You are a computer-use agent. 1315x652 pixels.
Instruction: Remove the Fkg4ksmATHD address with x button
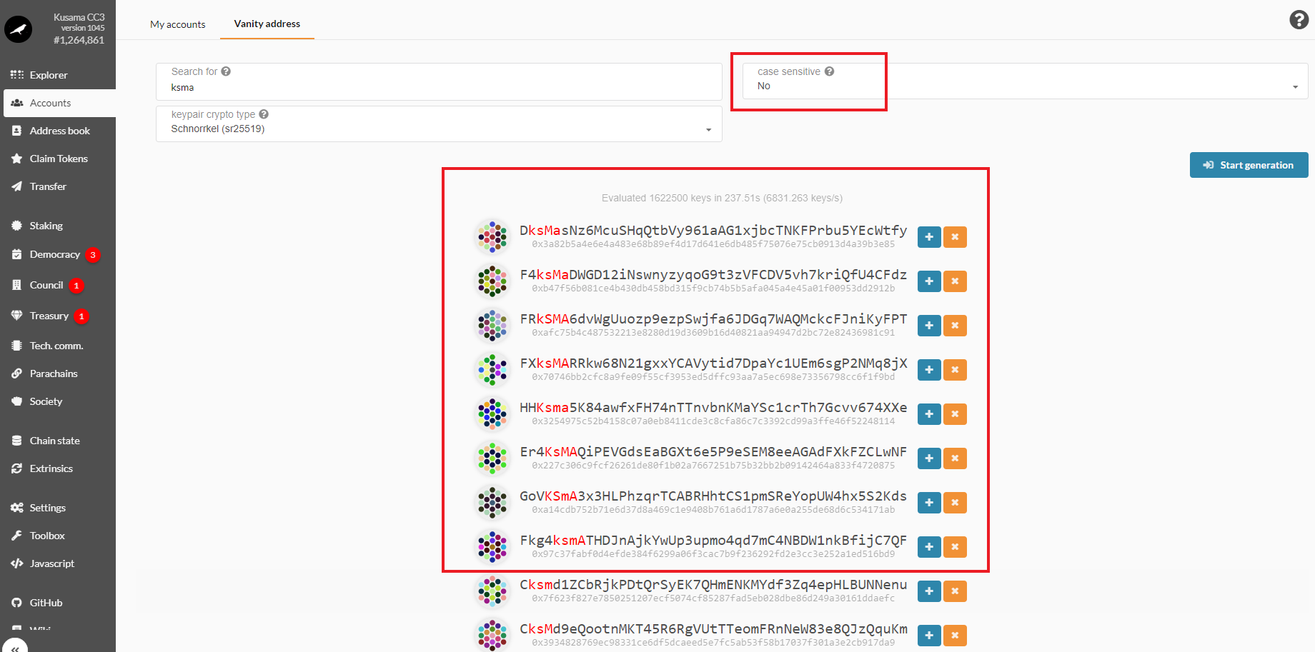(955, 547)
